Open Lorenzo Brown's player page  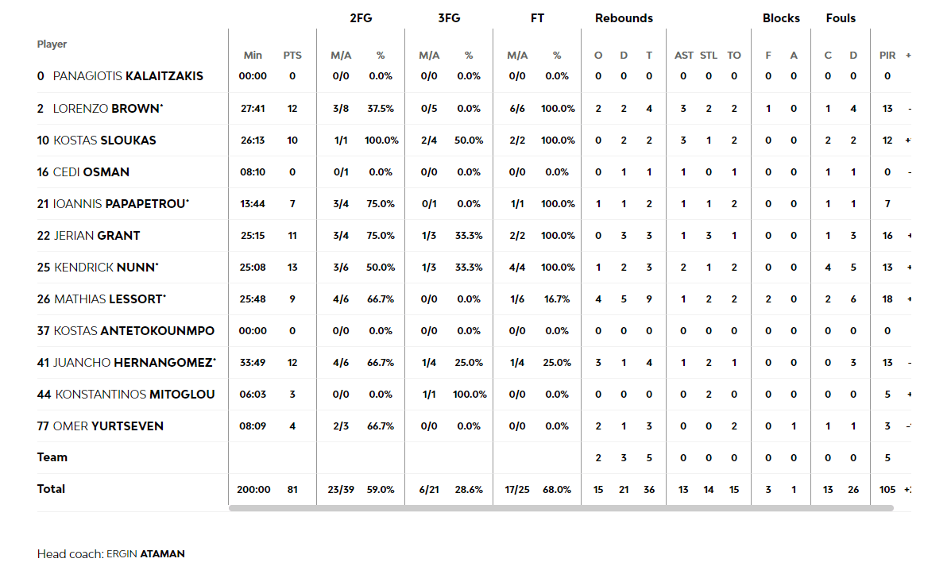[x=107, y=109]
